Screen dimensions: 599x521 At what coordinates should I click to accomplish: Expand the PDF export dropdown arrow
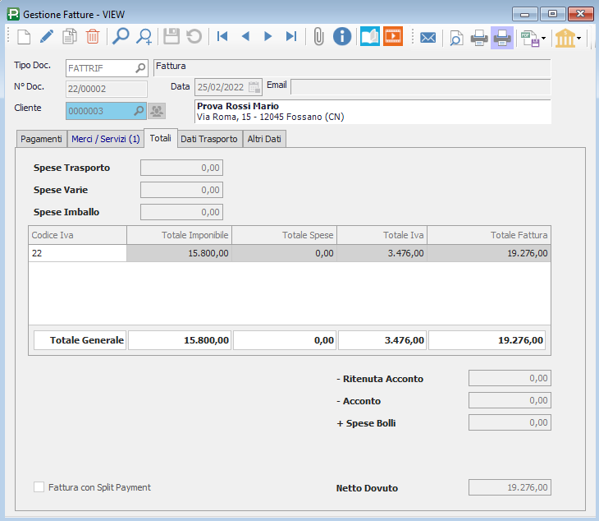click(x=543, y=38)
